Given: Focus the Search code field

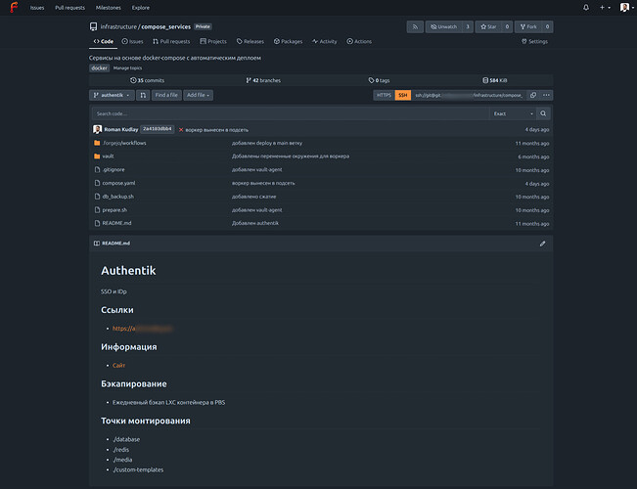Looking at the screenshot, I should coord(291,113).
